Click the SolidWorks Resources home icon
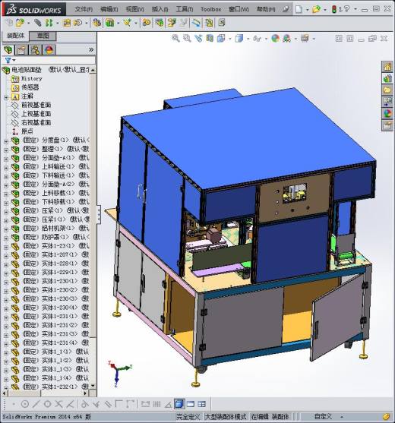The image size is (395, 423). [x=387, y=66]
